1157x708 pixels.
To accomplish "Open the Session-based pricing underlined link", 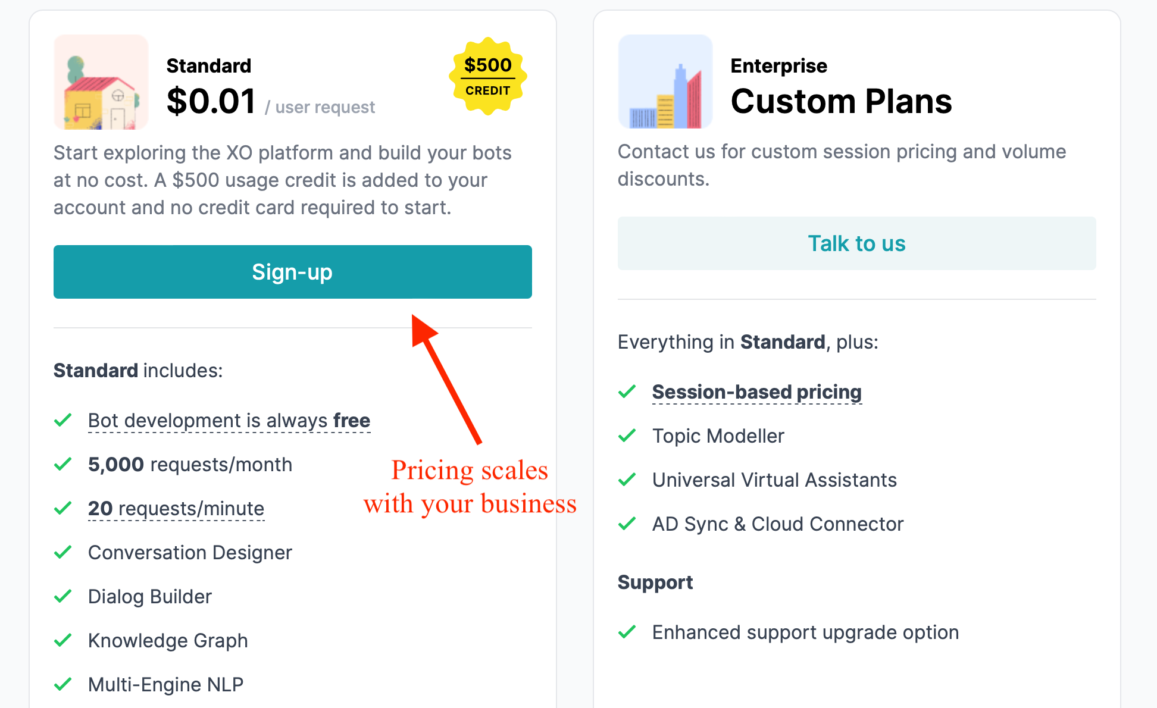I will tap(756, 392).
